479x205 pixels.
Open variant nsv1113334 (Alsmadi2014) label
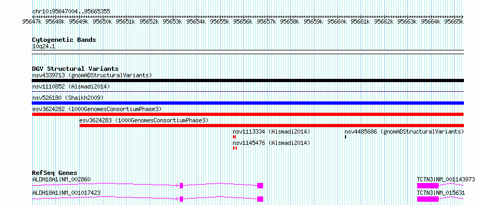(271, 131)
